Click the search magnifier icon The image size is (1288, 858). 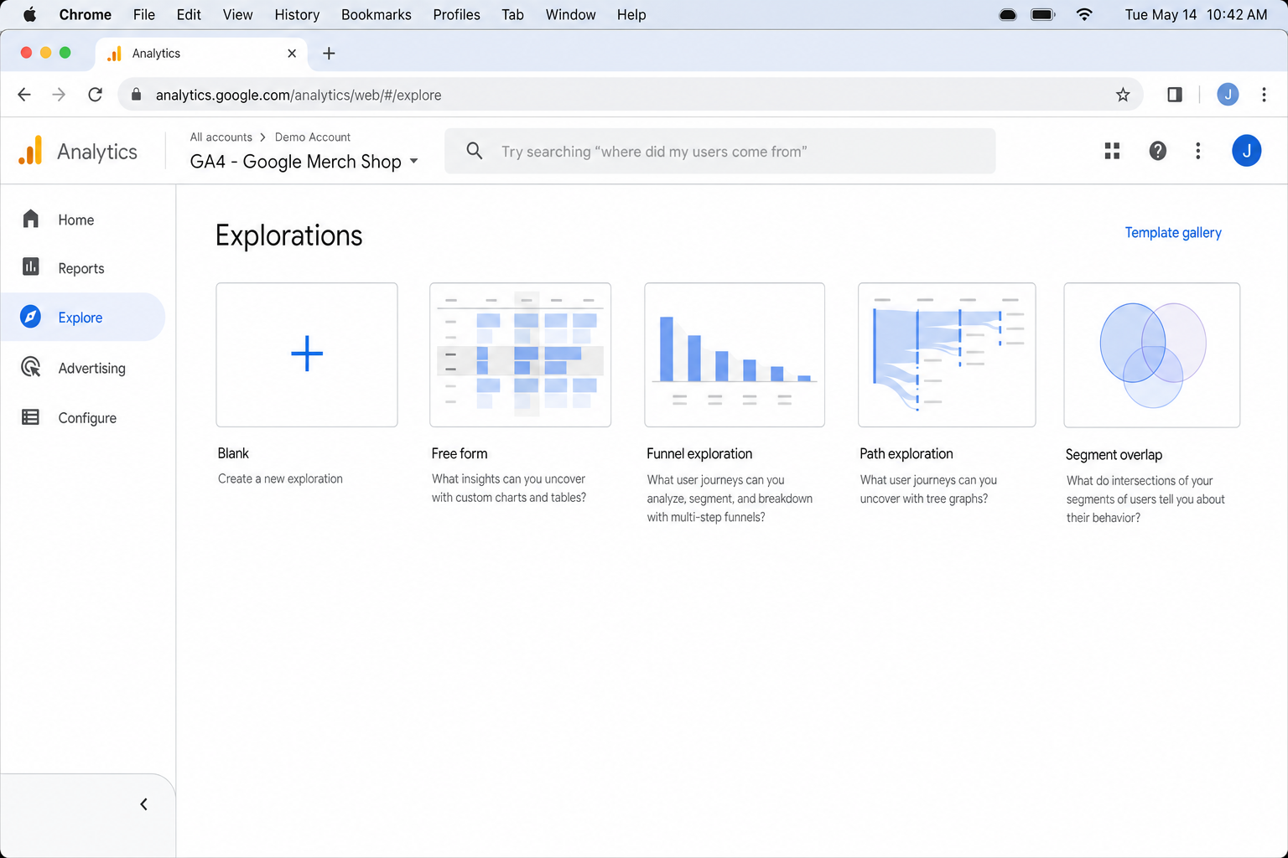click(x=475, y=151)
